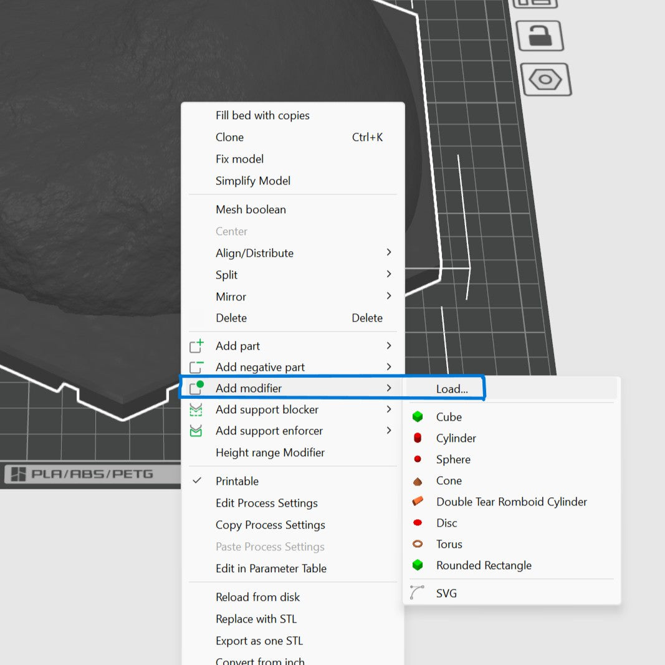Image resolution: width=665 pixels, height=665 pixels.
Task: Expand the Split submenu arrow
Action: click(389, 274)
